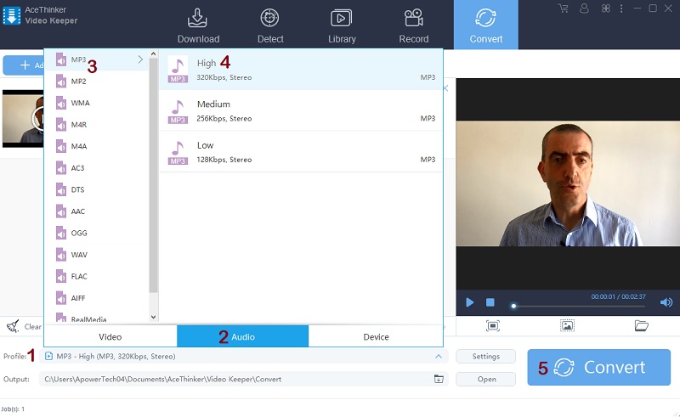The height and width of the screenshot is (417, 680).
Task: Go to the Detect section
Action: (x=269, y=25)
